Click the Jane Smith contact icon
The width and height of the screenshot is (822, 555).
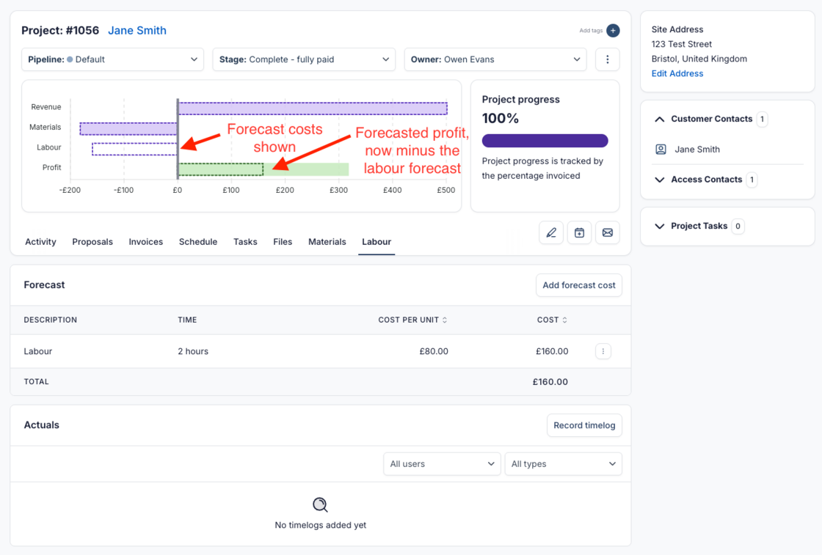point(661,150)
